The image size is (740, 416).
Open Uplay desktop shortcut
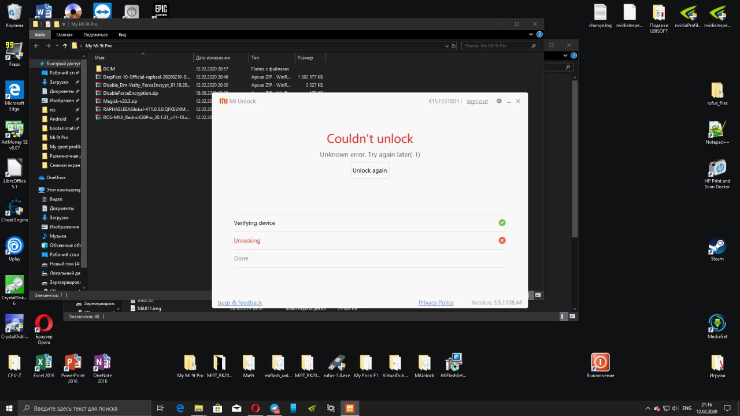[x=14, y=248]
